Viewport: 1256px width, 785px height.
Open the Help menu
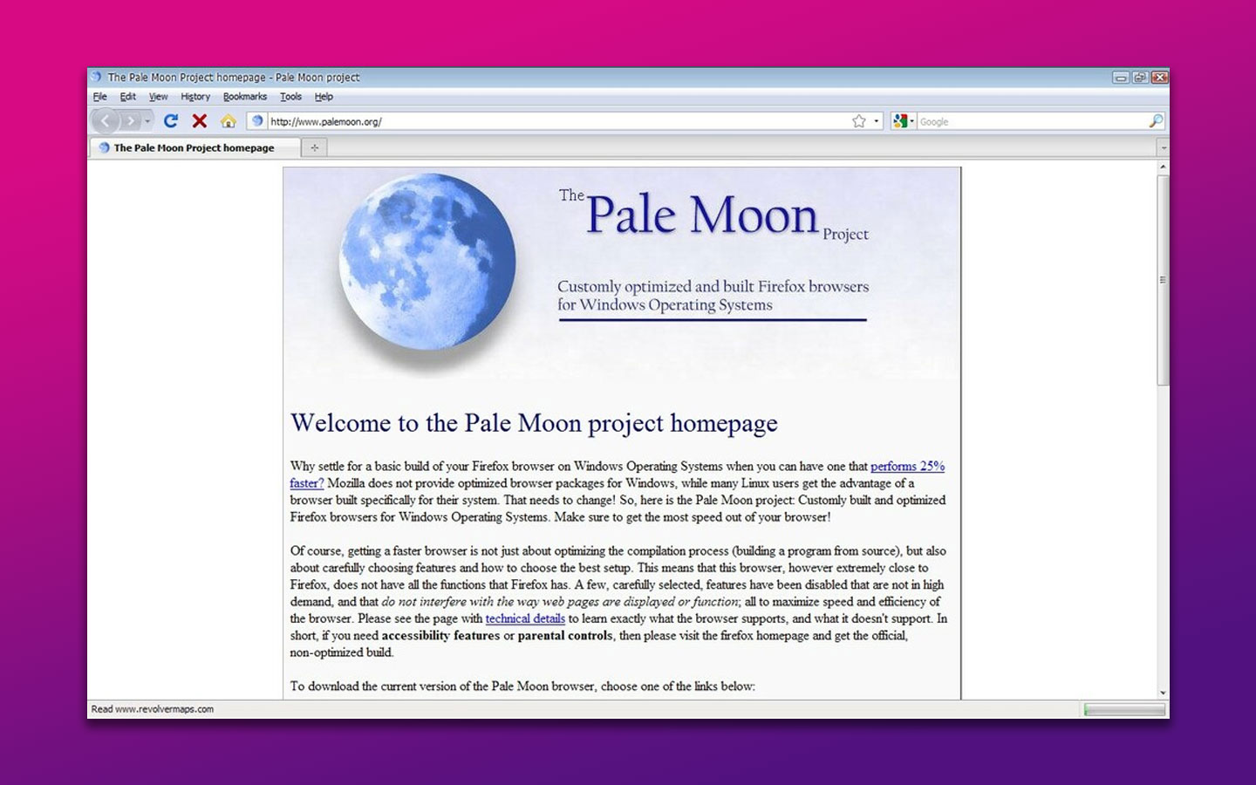click(x=324, y=97)
